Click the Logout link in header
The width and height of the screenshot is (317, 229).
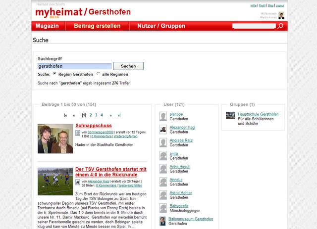click(x=280, y=5)
